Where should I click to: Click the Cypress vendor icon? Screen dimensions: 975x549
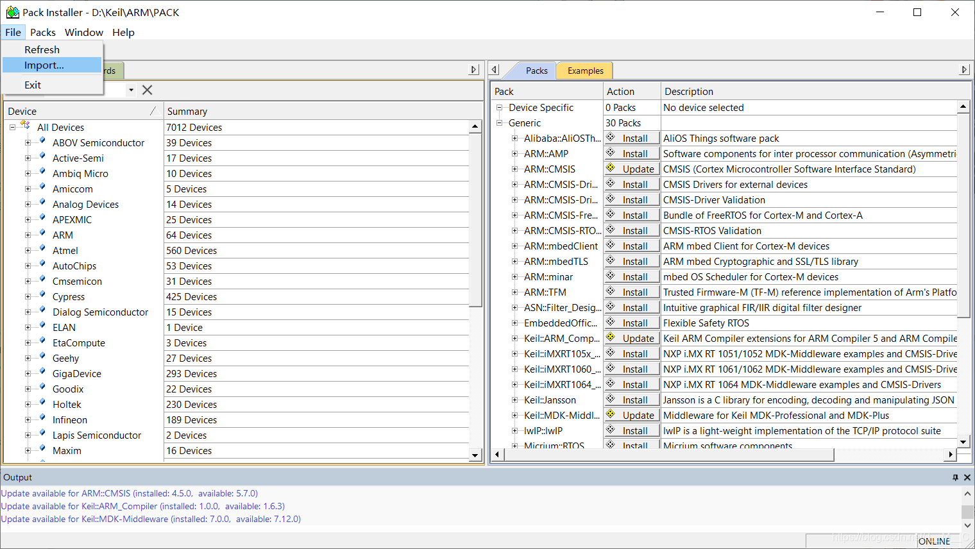tap(42, 296)
